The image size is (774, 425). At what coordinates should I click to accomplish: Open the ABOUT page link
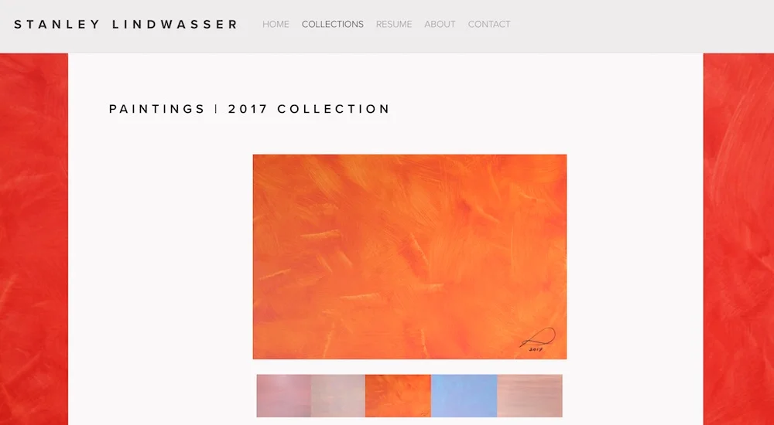point(440,24)
